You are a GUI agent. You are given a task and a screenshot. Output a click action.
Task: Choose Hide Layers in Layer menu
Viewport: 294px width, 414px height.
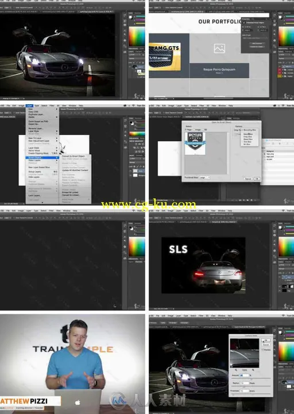tap(42, 177)
